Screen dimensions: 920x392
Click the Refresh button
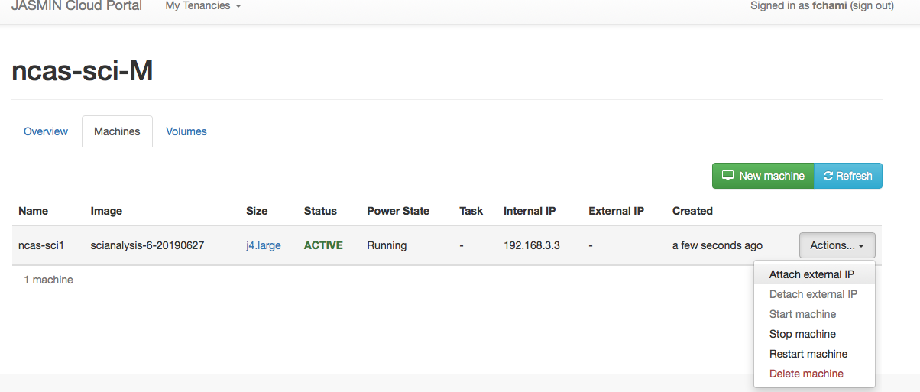848,176
